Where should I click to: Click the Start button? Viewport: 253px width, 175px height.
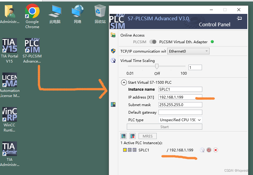pyautogui.click(x=165, y=127)
